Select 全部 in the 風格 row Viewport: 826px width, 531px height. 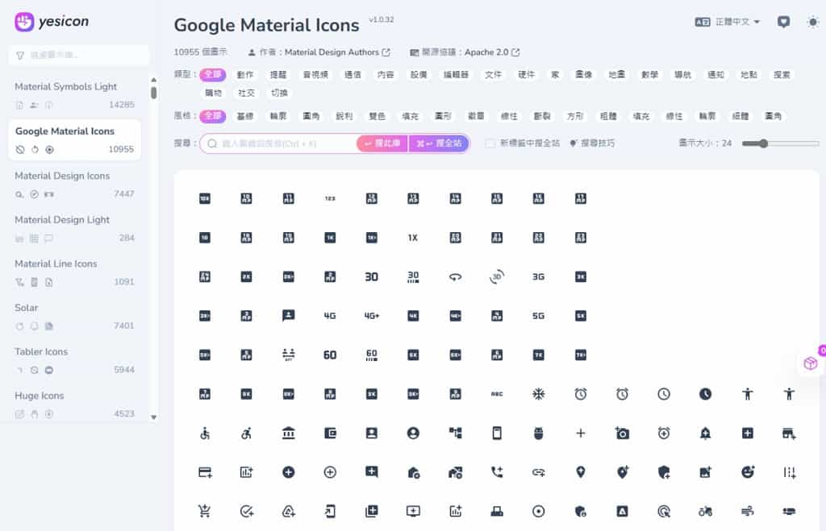(x=213, y=116)
